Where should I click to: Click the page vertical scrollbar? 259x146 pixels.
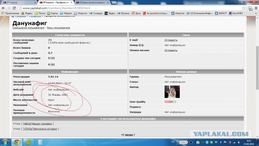click(257, 68)
